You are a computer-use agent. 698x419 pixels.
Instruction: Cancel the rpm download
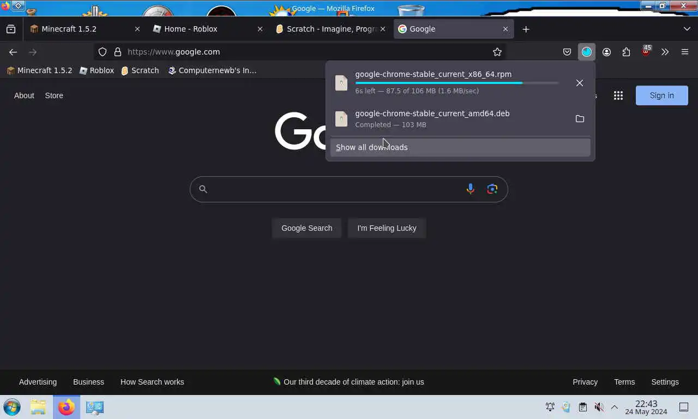580,83
